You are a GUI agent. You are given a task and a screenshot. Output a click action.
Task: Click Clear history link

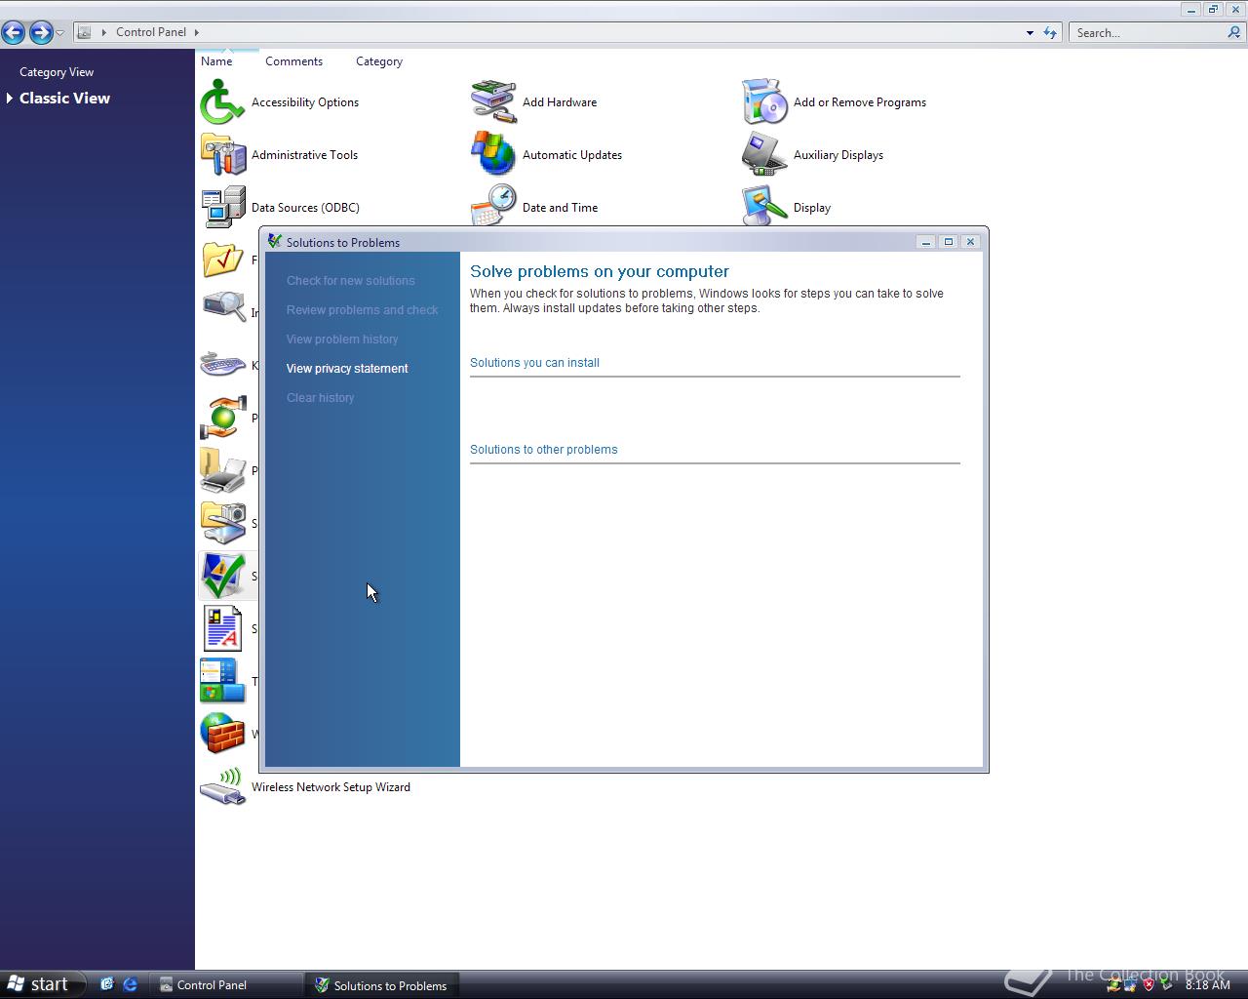(x=321, y=398)
